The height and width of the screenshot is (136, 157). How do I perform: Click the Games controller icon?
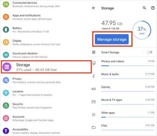[x=94, y=89]
